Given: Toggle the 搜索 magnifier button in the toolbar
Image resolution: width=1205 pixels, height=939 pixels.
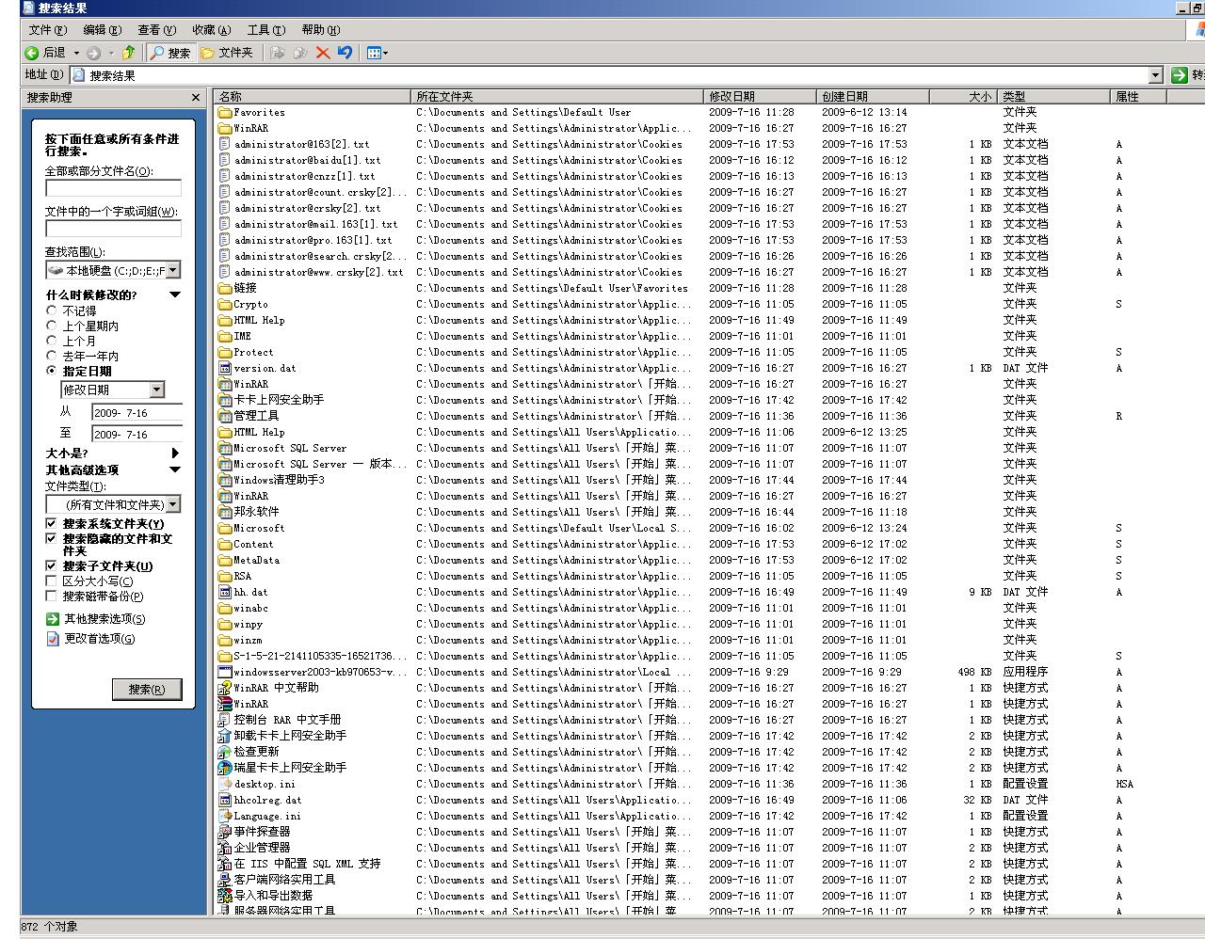Looking at the screenshot, I should pyautogui.click(x=170, y=53).
